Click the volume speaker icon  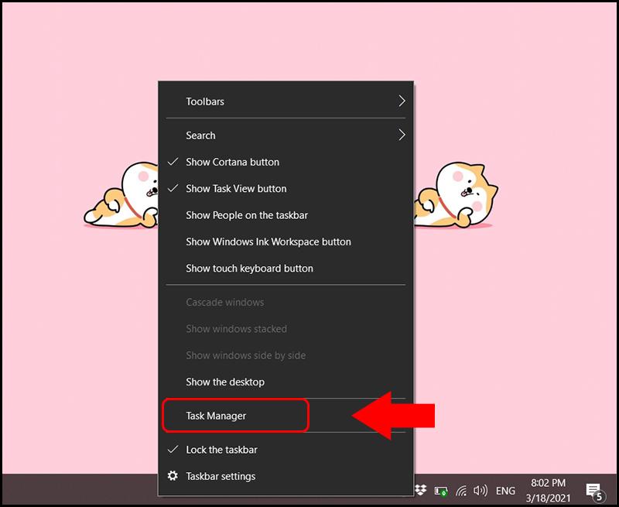pyautogui.click(x=480, y=490)
